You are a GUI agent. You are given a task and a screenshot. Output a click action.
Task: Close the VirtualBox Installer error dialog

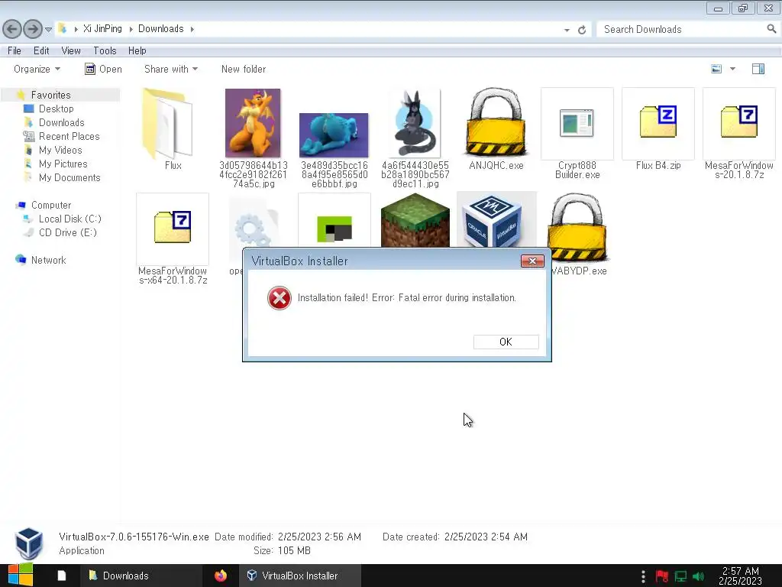coord(532,261)
